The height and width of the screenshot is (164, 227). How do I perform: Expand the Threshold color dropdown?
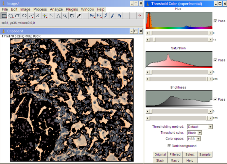coord(194,133)
